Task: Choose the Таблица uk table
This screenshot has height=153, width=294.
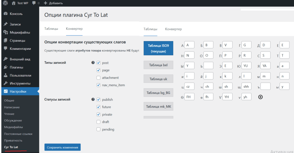Action: [x=158, y=79]
